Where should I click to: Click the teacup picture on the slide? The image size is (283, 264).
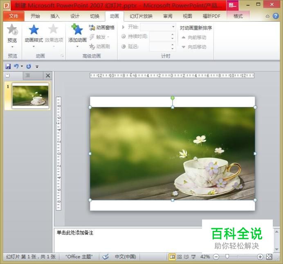173,153
